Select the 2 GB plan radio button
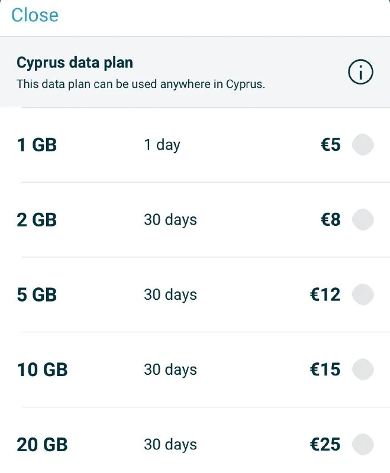The image size is (390, 473). pyautogui.click(x=363, y=220)
